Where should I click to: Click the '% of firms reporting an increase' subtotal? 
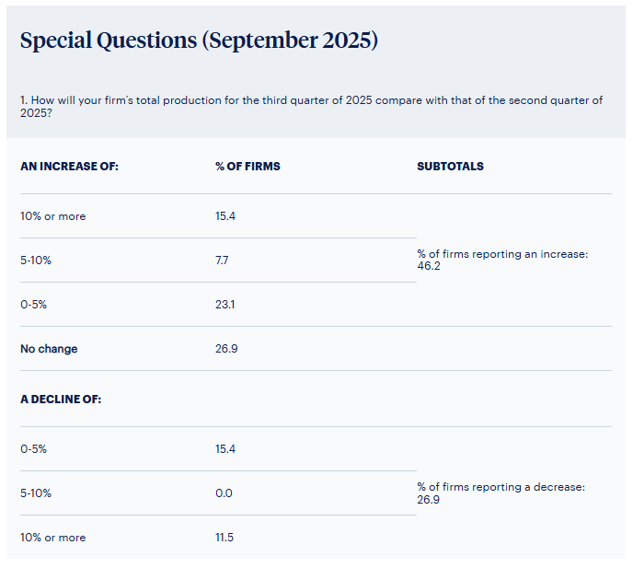point(501,260)
